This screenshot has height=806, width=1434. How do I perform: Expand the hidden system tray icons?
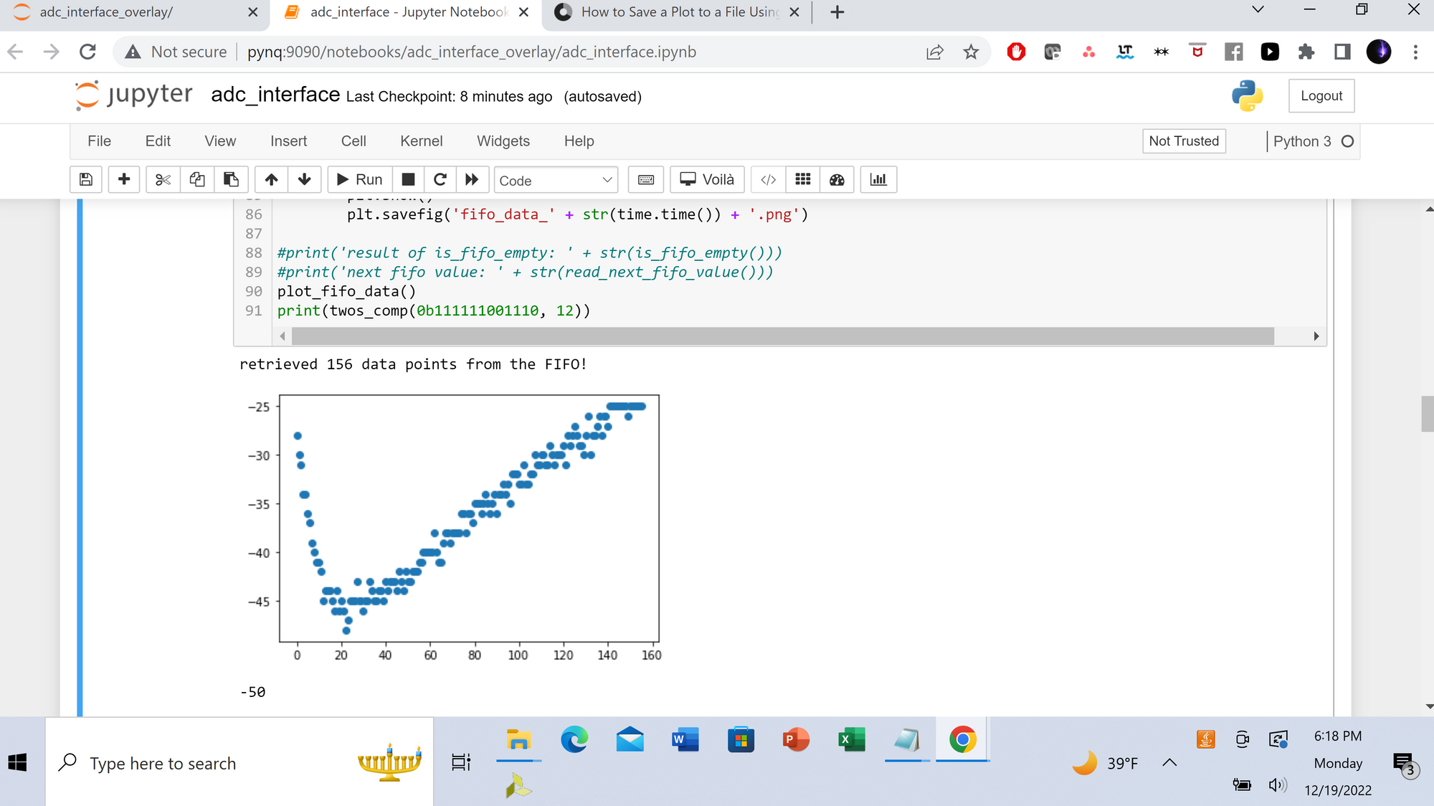(1169, 763)
